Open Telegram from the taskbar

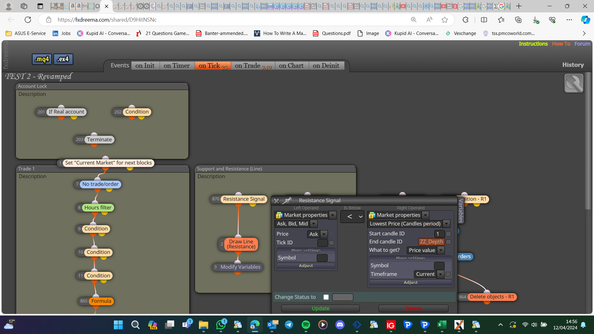coord(289,325)
